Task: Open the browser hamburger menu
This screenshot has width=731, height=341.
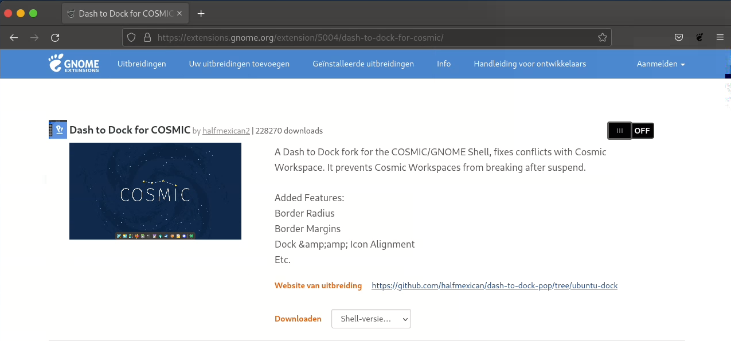Action: 720,37
